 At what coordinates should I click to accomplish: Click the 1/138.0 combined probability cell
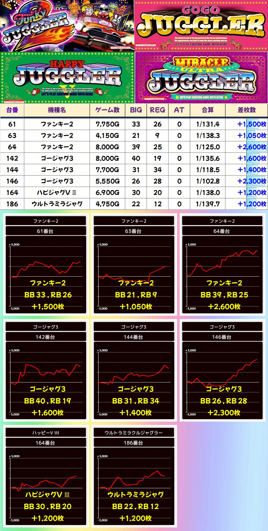pos(208,192)
